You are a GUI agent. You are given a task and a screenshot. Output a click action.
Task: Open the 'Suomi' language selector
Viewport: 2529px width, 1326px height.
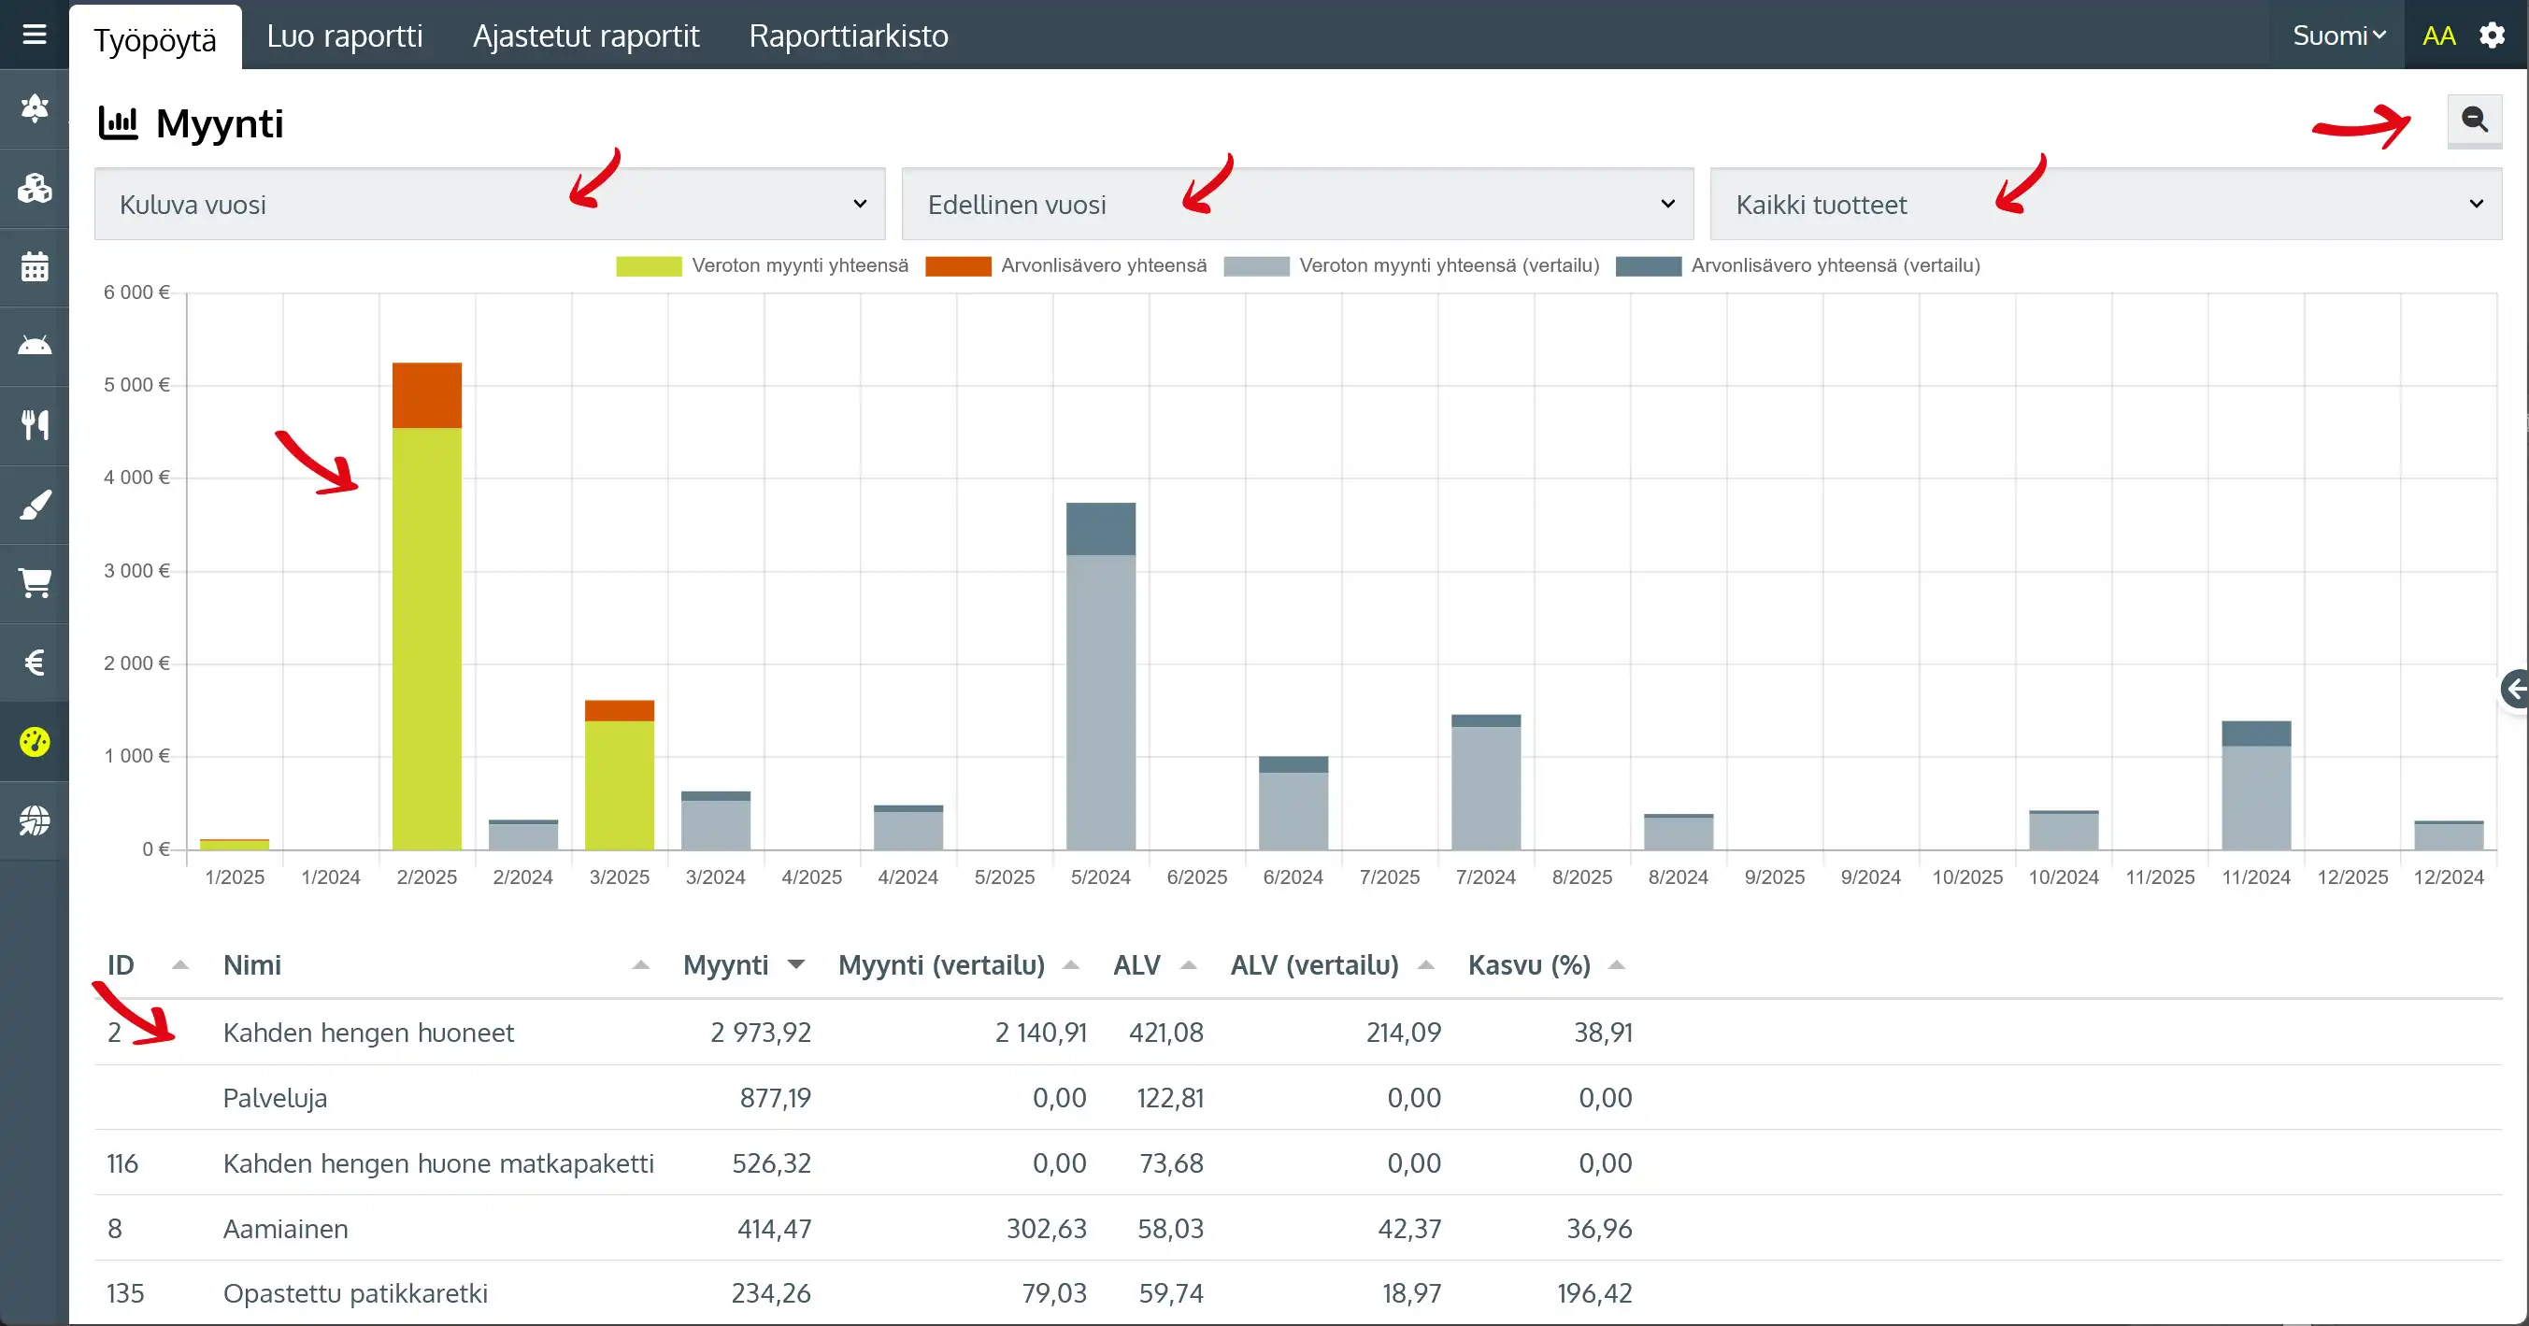pos(2337,36)
